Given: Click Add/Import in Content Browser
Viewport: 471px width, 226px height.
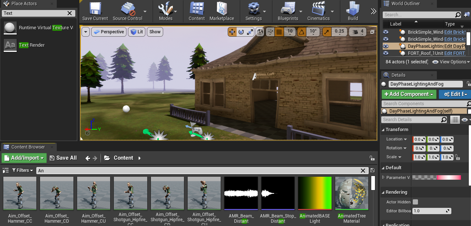Looking at the screenshot, I should point(24,158).
